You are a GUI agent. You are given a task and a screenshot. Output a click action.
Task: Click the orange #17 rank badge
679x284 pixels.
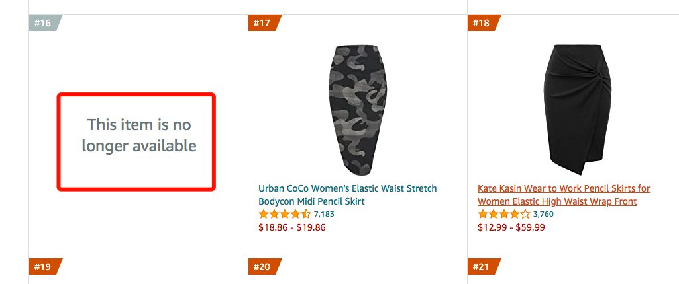tap(262, 23)
